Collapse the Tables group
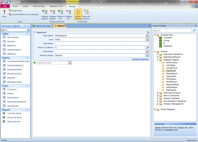The height and width of the screenshot is (142, 198). (27, 34)
